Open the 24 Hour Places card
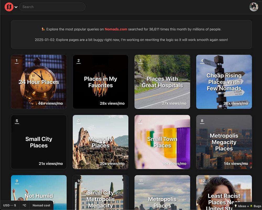This screenshot has height=210, width=262. click(x=39, y=82)
